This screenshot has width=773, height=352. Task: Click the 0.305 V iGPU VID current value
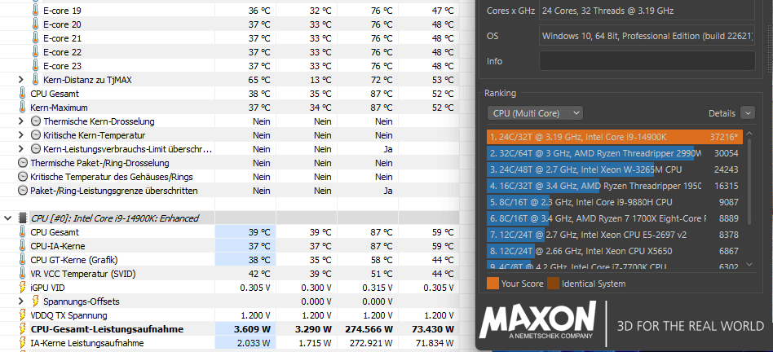pyautogui.click(x=255, y=287)
